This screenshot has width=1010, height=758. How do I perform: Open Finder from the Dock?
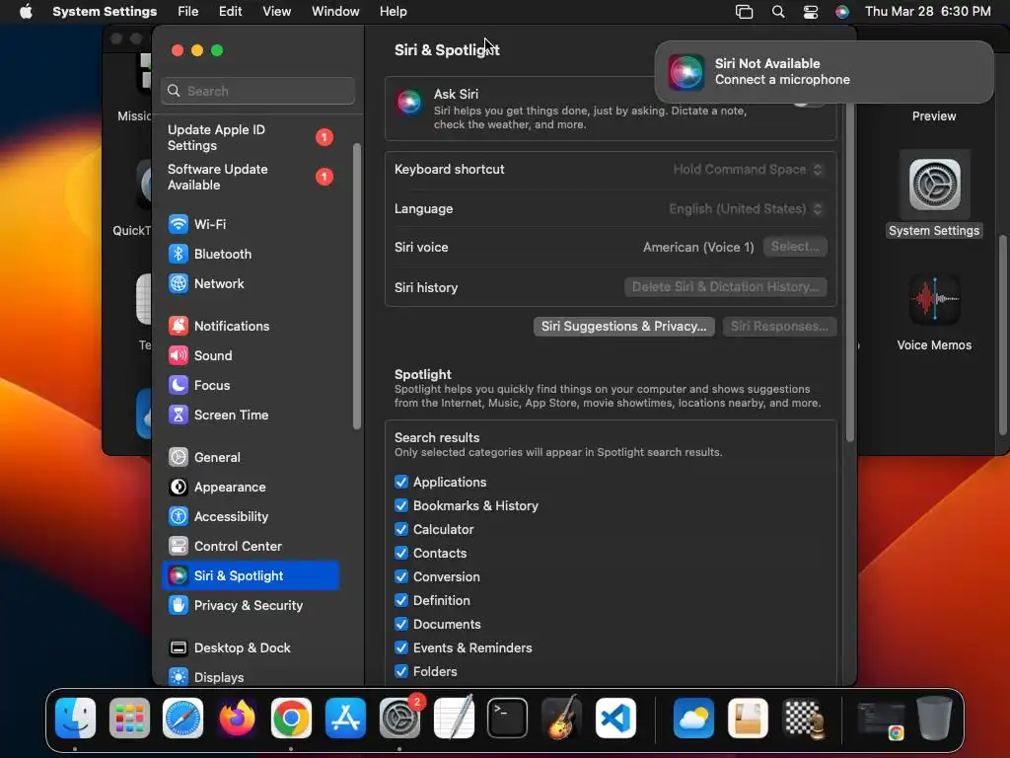point(75,719)
